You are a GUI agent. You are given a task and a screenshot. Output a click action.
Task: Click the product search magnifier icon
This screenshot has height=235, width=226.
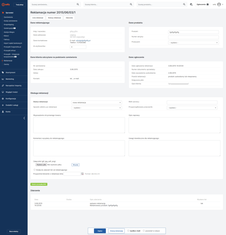tap(184, 5)
